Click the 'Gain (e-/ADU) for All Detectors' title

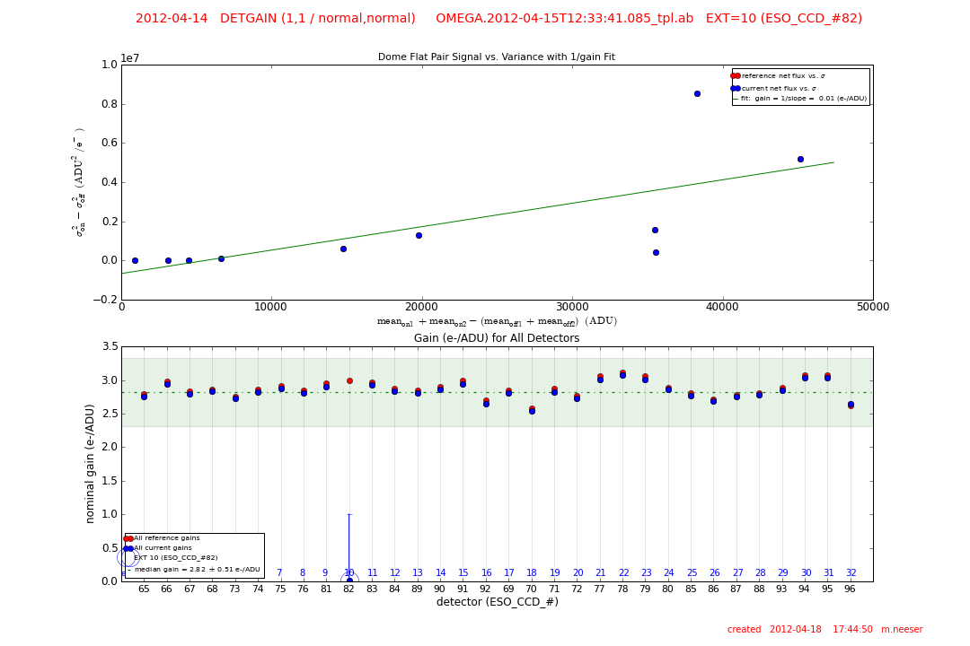coord(497,338)
